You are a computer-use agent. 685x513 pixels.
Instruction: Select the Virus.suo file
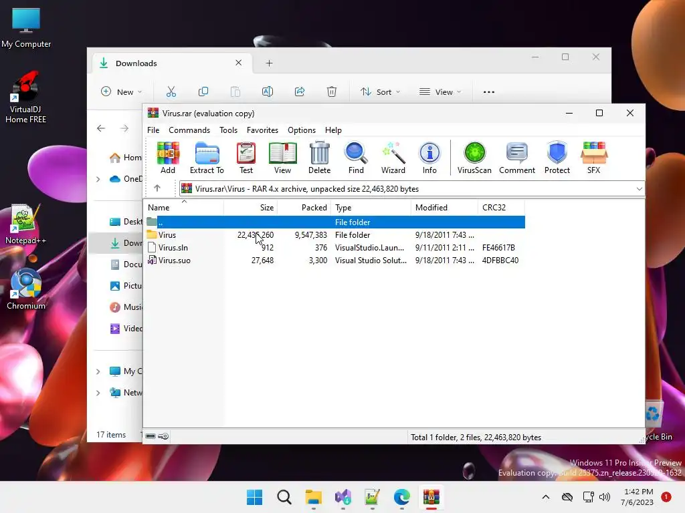tap(334, 260)
